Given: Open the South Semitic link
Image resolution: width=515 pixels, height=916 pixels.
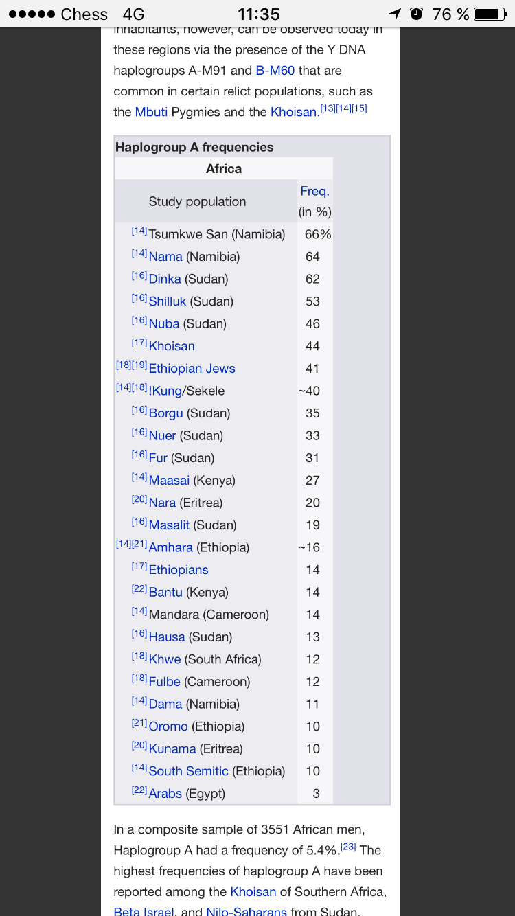Looking at the screenshot, I should pos(188,771).
